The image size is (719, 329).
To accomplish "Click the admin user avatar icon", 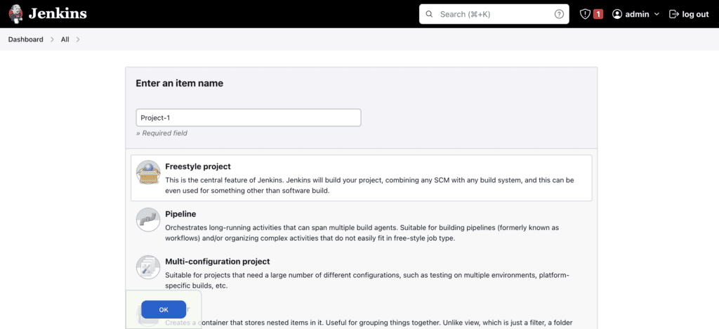I will (x=617, y=14).
